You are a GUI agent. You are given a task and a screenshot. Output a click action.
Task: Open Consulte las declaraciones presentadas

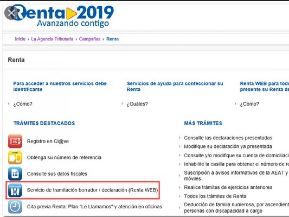[x=228, y=138]
